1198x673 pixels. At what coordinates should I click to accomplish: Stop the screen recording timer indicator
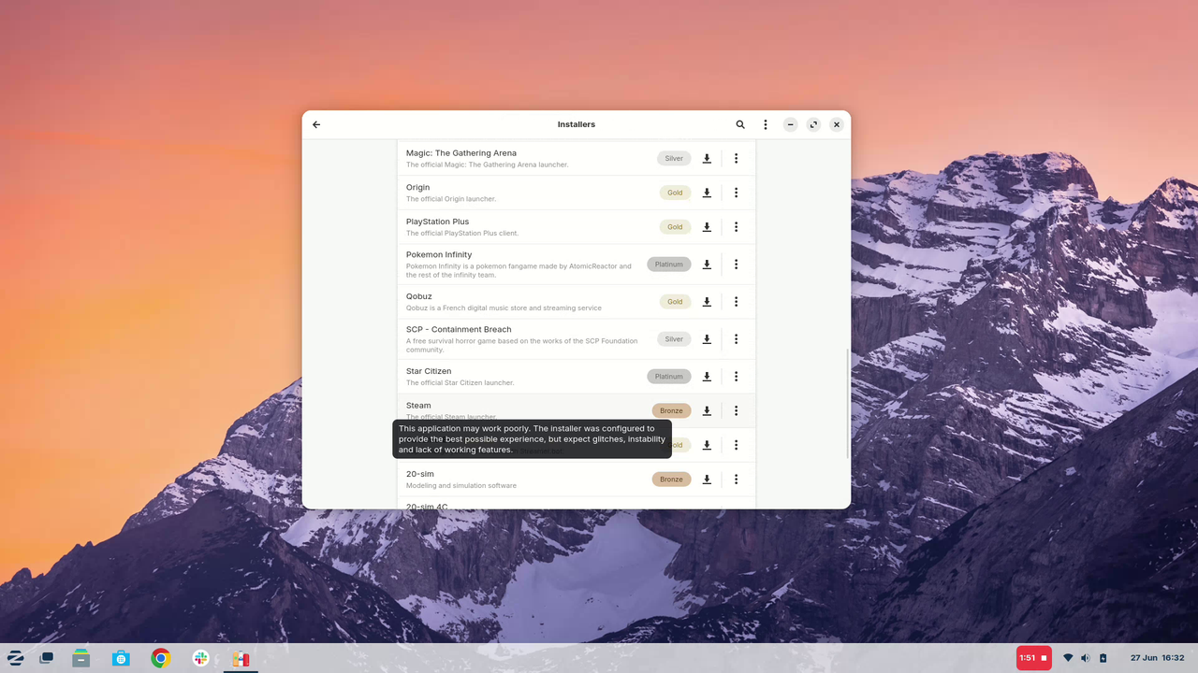click(1034, 658)
